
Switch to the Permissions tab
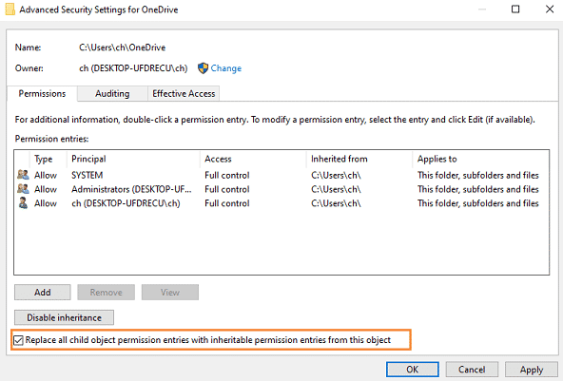tap(42, 94)
